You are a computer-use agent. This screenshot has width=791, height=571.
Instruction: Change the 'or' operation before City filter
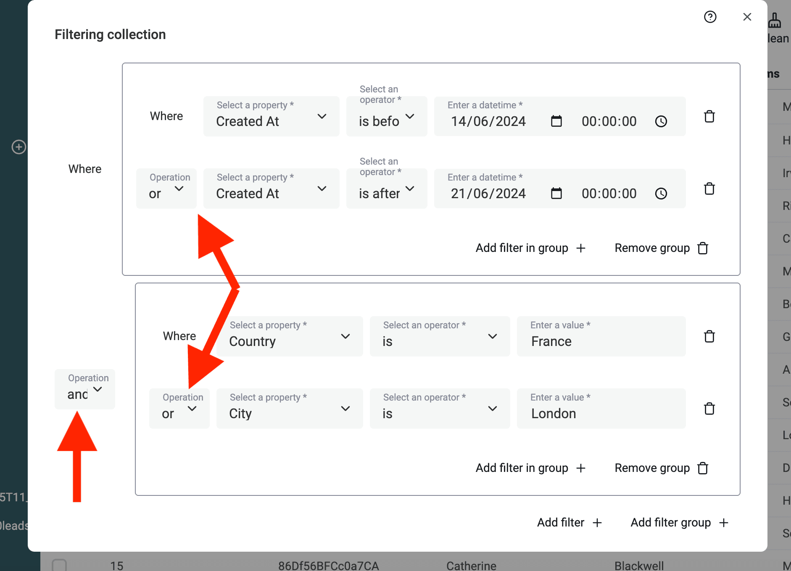pos(179,409)
